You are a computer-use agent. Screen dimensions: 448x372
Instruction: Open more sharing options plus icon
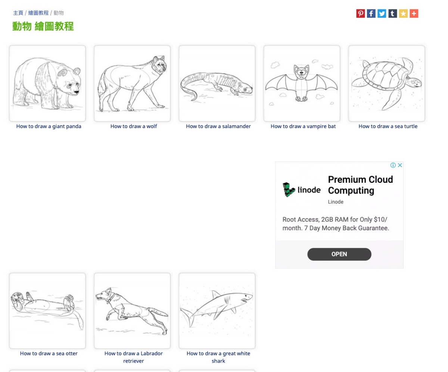point(414,14)
